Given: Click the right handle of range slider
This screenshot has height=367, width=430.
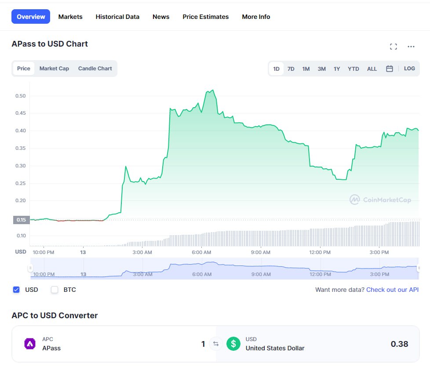Looking at the screenshot, I should point(419,268).
